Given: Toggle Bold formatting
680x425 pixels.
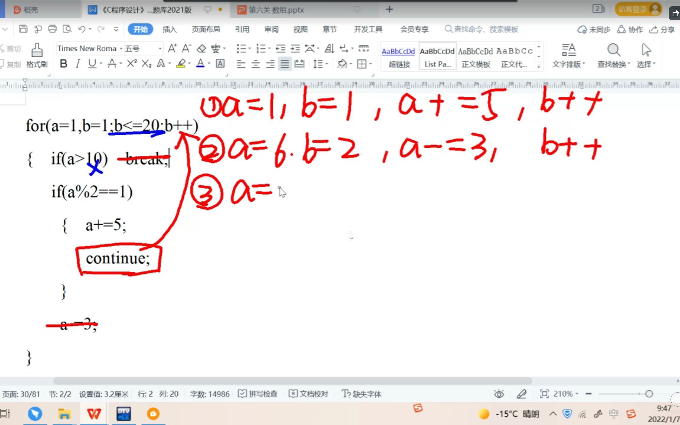Looking at the screenshot, I should point(63,64).
